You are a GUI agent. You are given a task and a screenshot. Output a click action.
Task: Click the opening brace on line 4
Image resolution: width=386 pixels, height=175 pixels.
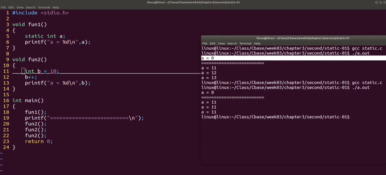(14, 30)
